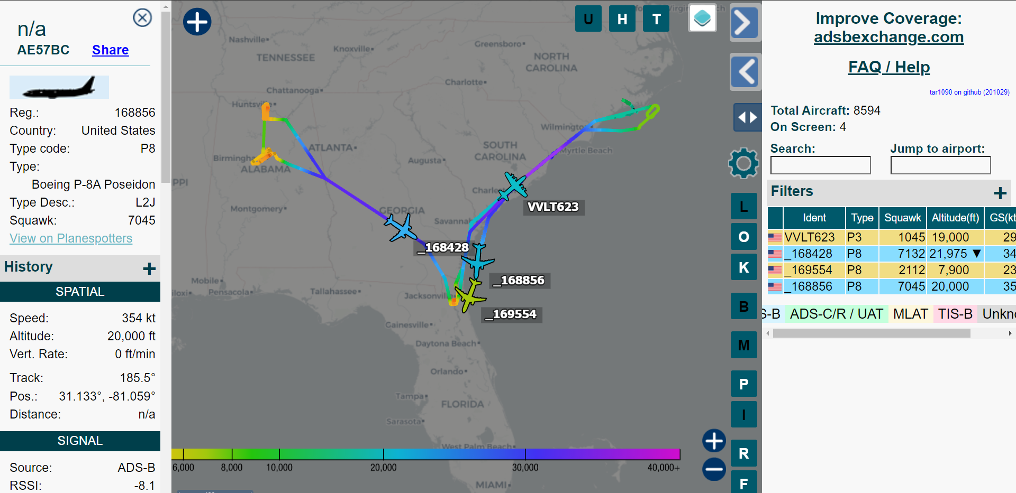Toggle the H map button
This screenshot has width=1016, height=493.
click(622, 19)
